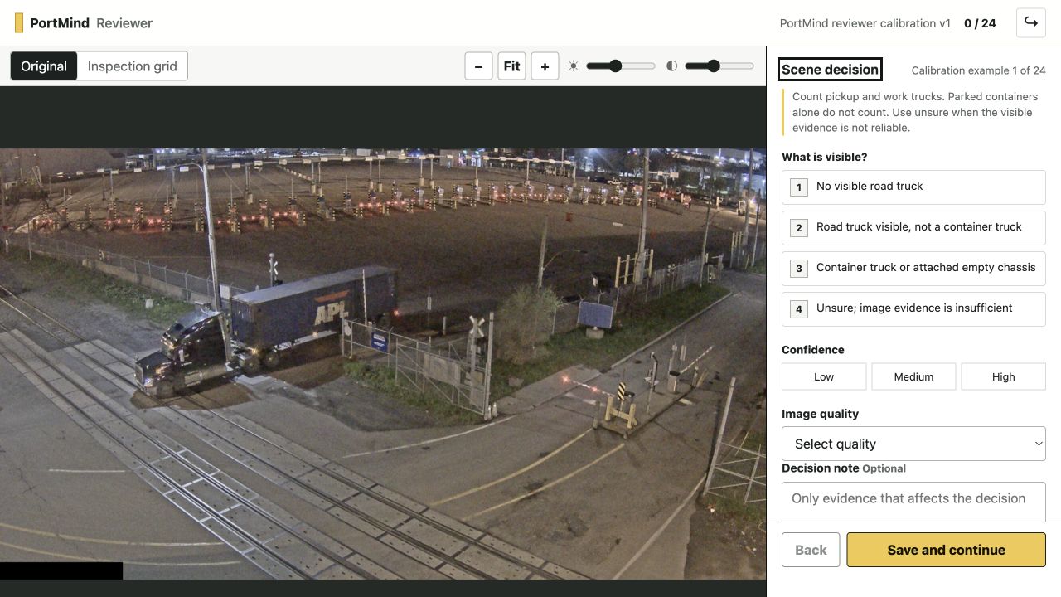Pick Unsure; image evidence is insufficient
The height and width of the screenshot is (597, 1061).
[x=913, y=308]
